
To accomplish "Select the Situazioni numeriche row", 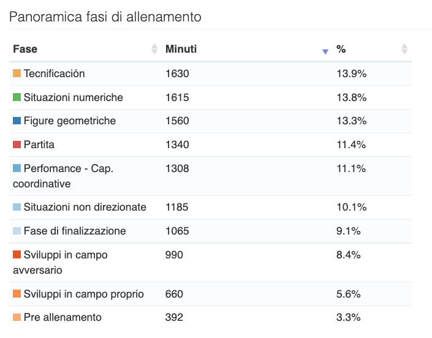I will [x=73, y=97].
